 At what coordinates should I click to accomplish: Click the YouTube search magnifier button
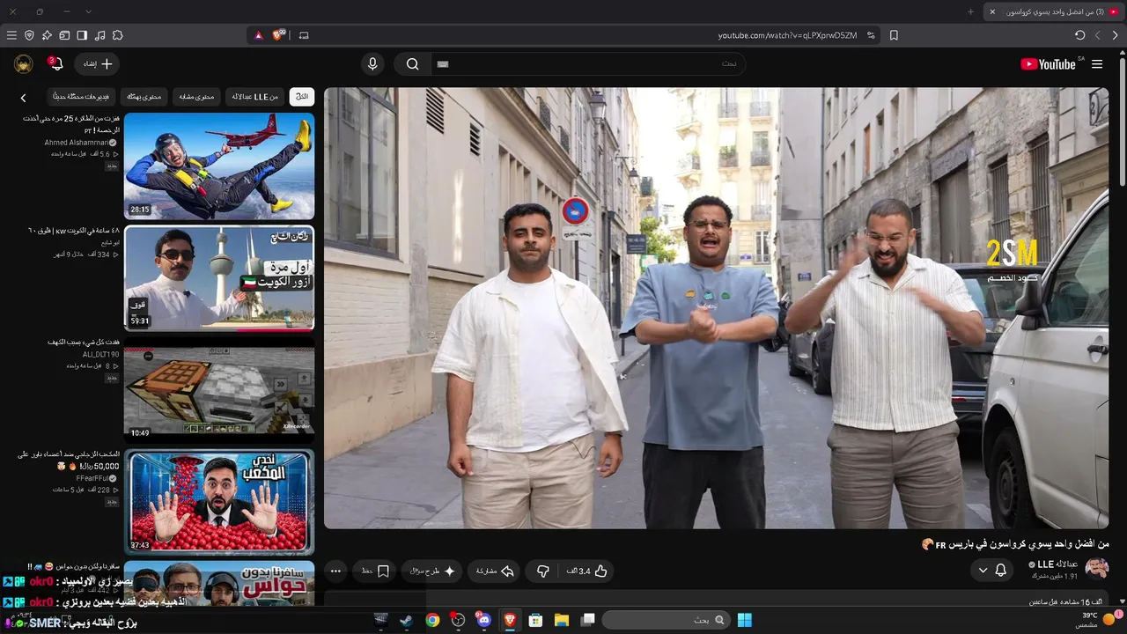coord(412,64)
